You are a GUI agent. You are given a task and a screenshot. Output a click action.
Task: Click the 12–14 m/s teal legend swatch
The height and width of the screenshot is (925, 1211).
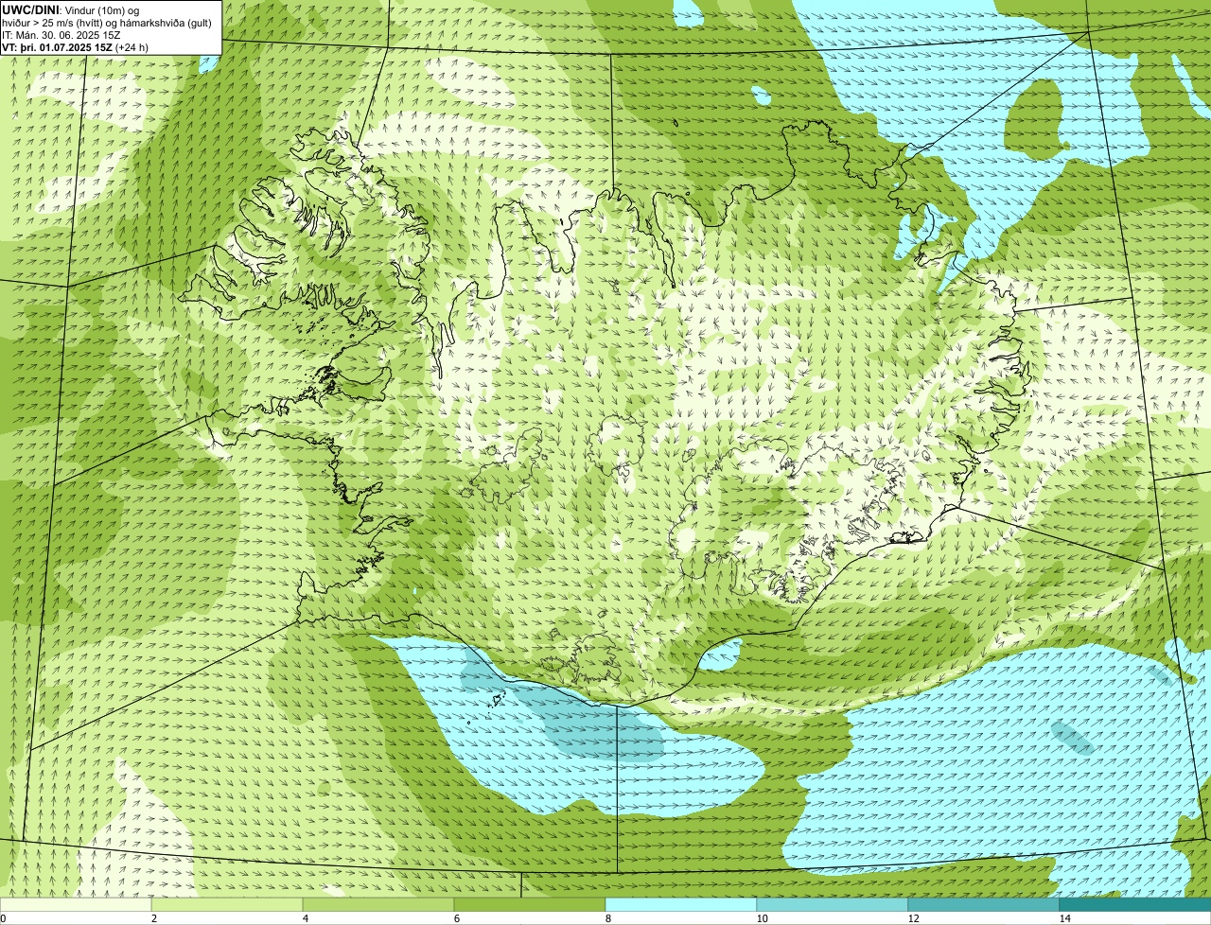984,904
